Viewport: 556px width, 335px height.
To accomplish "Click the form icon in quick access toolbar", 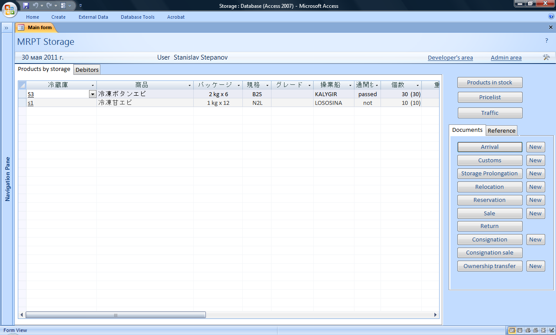I will coord(63,6).
